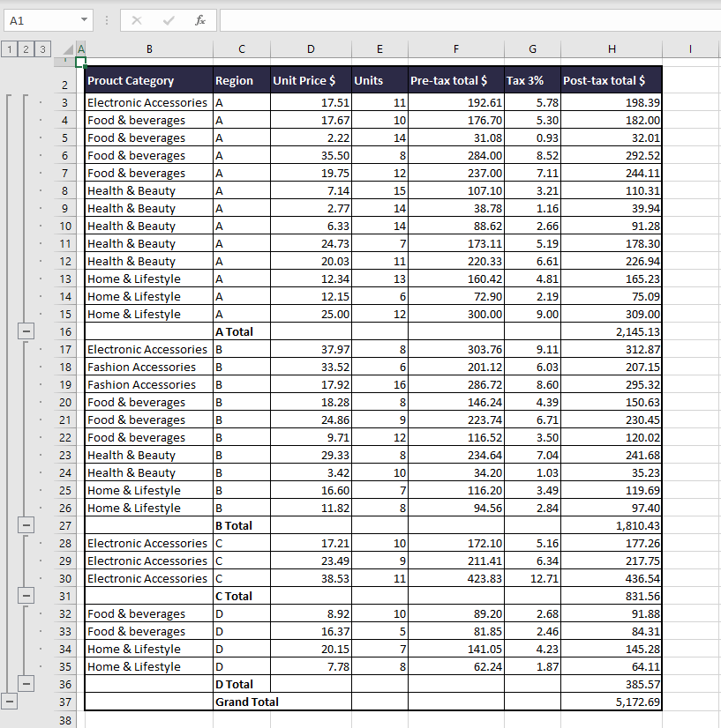Collapse the D Total group with its minus button

26,684
